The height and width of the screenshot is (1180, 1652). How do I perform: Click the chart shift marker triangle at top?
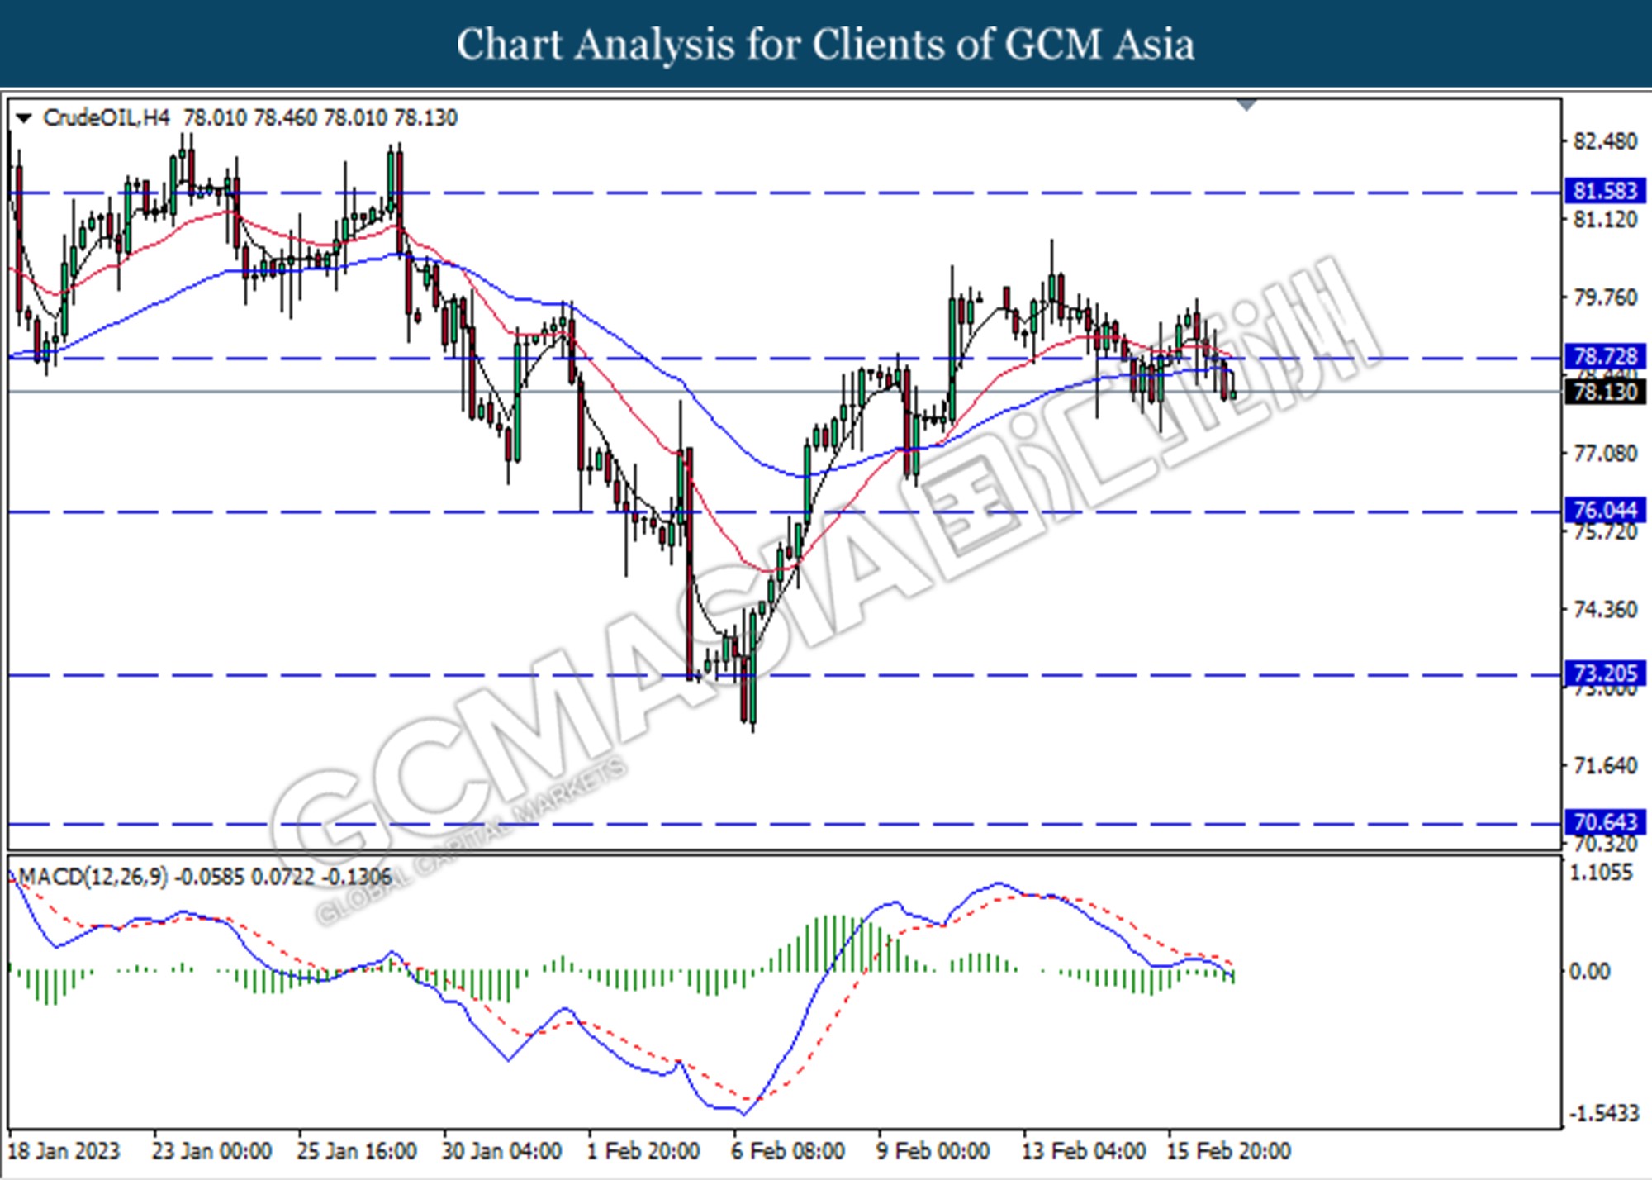pos(1246,105)
